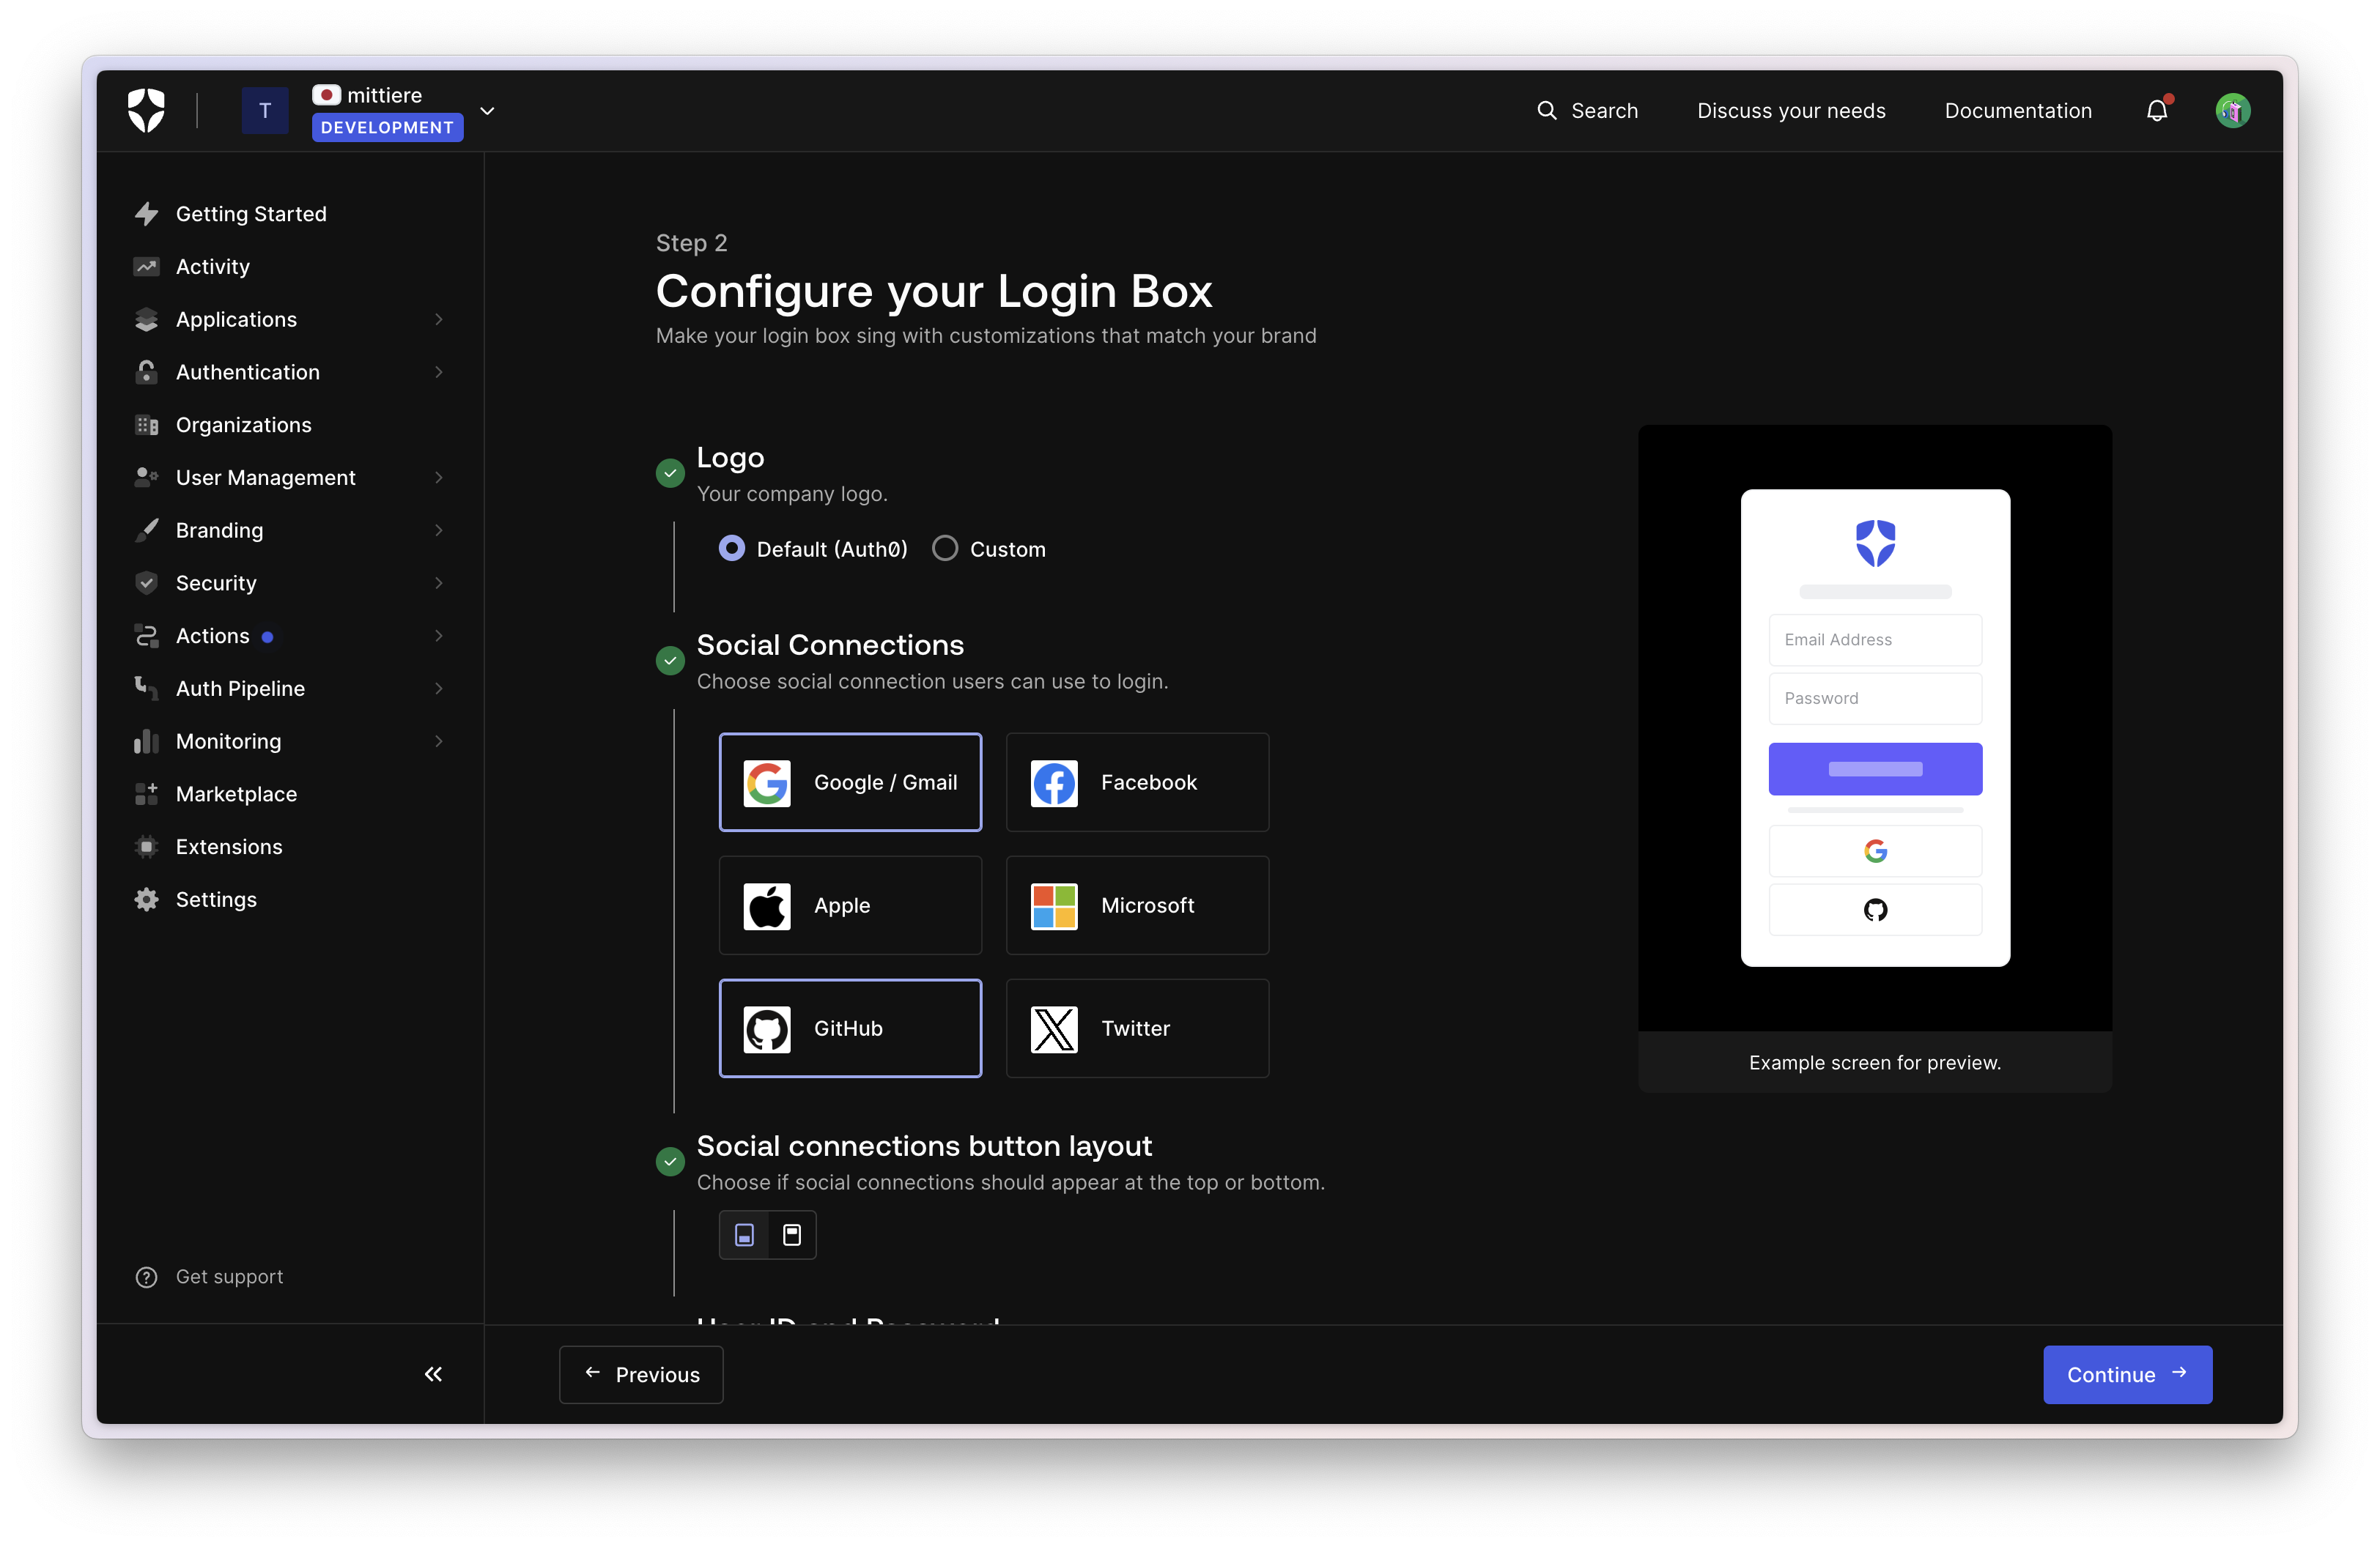Expand the Branding sidebar section
This screenshot has height=1547, width=2380.
219,530
